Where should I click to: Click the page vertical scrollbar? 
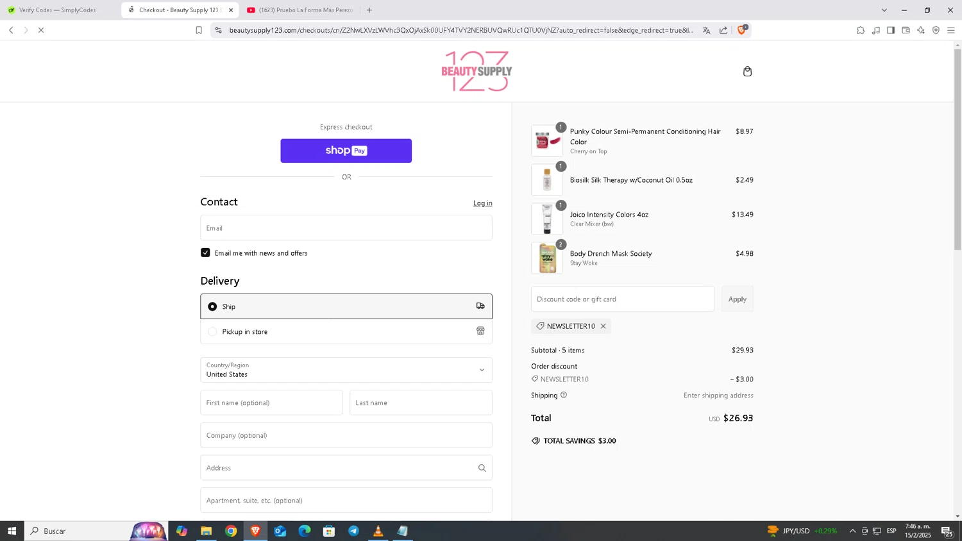[x=958, y=149]
